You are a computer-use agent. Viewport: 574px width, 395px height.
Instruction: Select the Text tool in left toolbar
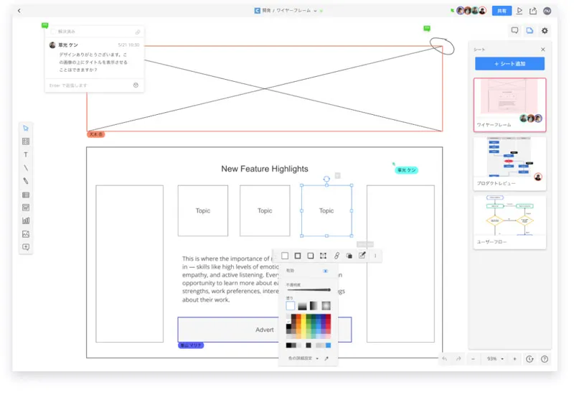click(x=26, y=154)
